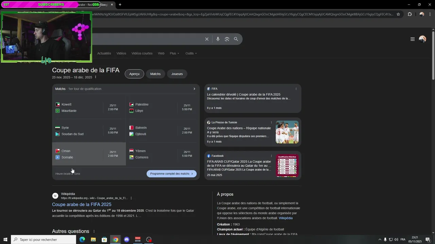Click the Qualification Matches thumbnail
The height and width of the screenshot is (244, 435).
point(287,165)
